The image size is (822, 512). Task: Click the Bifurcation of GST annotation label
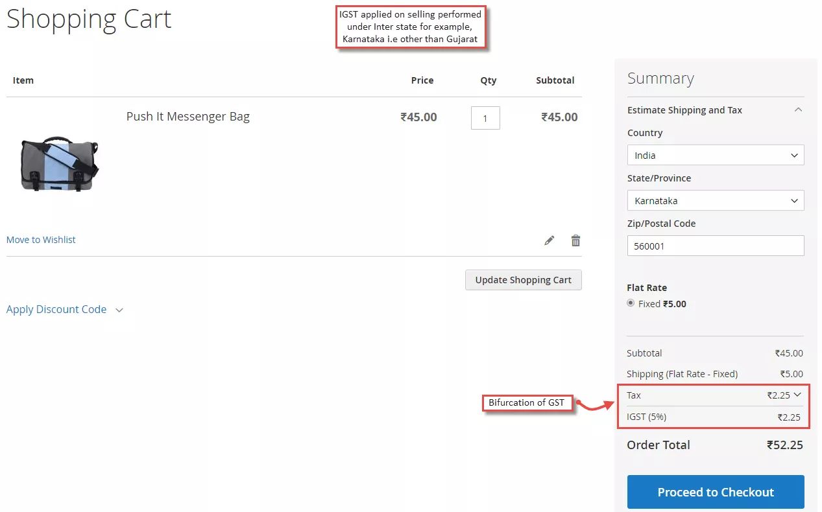[527, 402]
